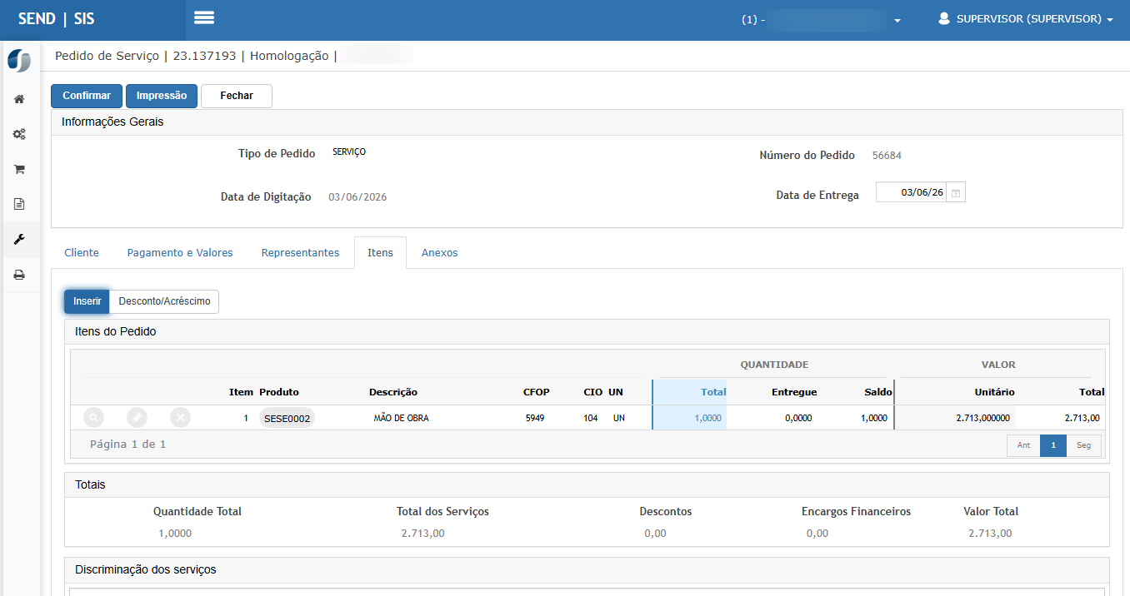The height and width of the screenshot is (596, 1130).
Task: Open the document icon in sidebar
Action: pyautogui.click(x=19, y=204)
